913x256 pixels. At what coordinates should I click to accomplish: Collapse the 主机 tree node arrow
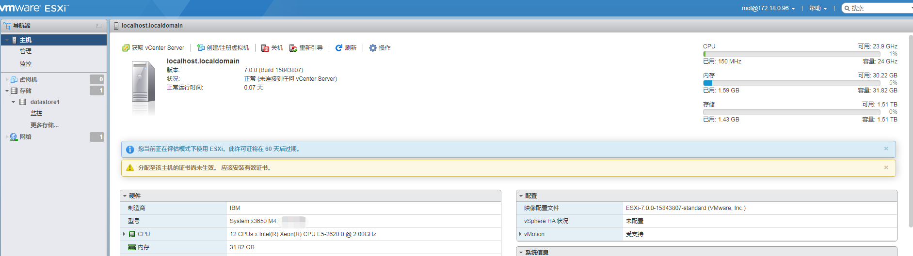pos(7,40)
